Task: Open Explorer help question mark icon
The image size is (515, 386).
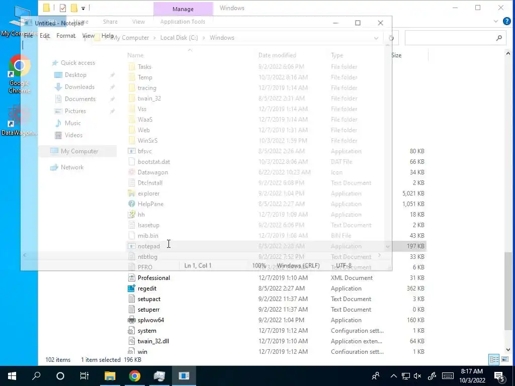Action: click(x=507, y=21)
